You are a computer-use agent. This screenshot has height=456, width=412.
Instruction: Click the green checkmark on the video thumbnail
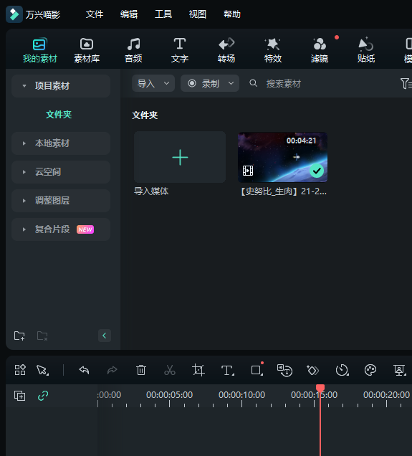pos(317,171)
